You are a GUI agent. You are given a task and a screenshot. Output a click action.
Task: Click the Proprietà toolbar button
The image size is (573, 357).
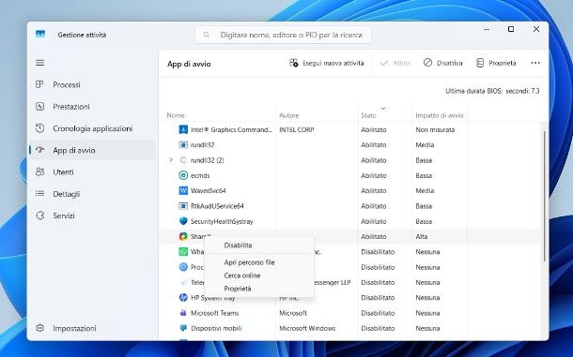(x=496, y=63)
